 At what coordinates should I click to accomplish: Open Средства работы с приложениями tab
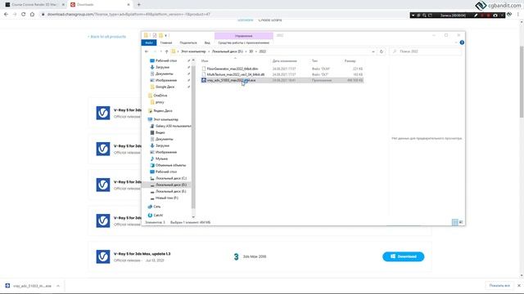[x=244, y=42]
